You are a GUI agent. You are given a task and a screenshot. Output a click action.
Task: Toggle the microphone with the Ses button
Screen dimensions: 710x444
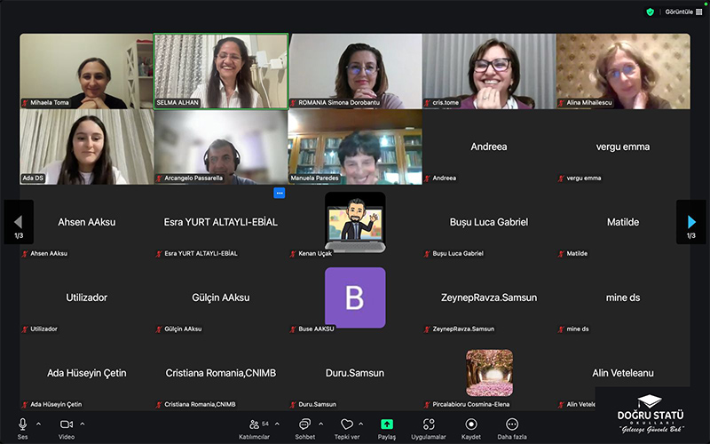click(23, 424)
